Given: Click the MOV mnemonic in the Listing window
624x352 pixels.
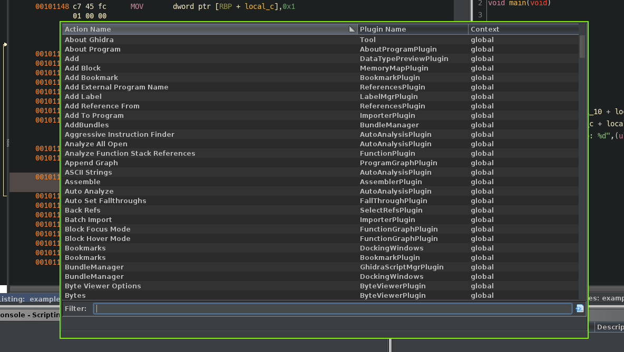Looking at the screenshot, I should (137, 7).
